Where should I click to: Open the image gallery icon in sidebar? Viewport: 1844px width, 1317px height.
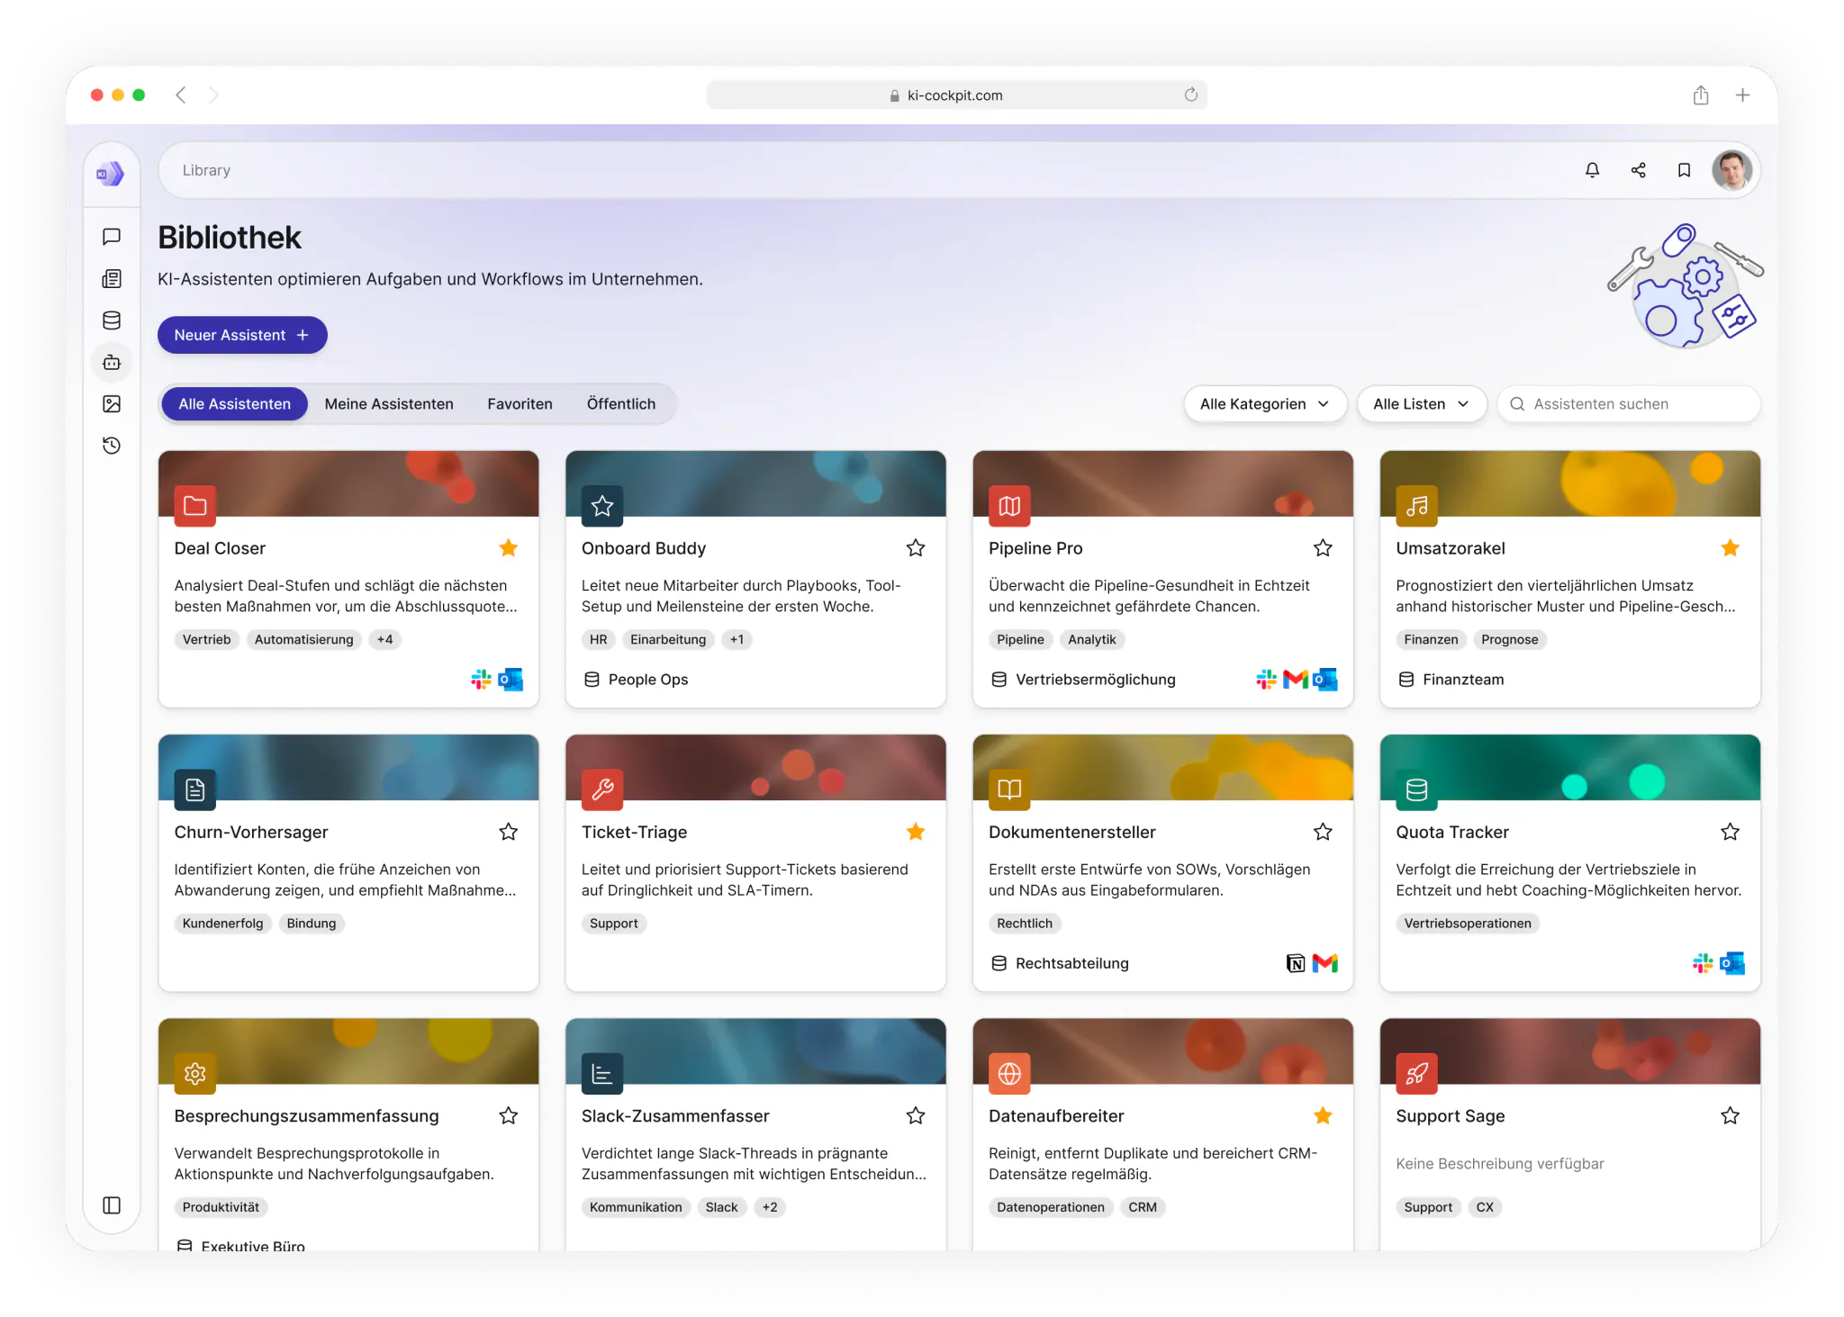coord(112,404)
